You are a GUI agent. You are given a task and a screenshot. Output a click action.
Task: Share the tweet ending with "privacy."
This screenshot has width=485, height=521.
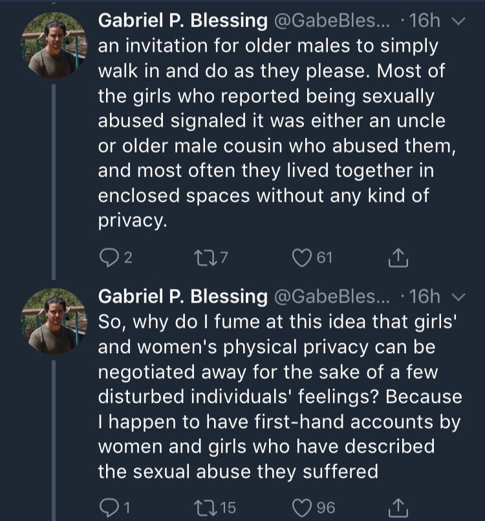[396, 259]
